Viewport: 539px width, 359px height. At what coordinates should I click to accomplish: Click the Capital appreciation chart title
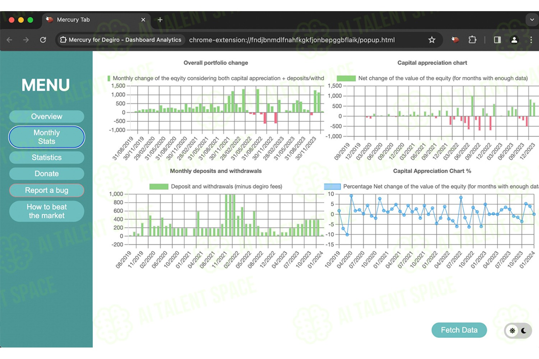click(x=432, y=63)
